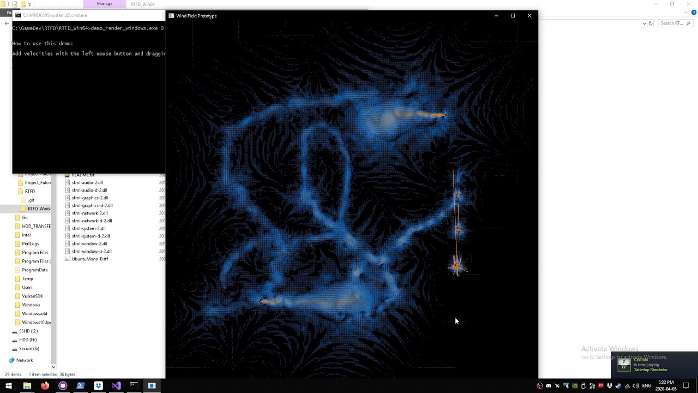Click the airplane mode tray icon
Viewport: 698px width, 393px height.
pos(557,386)
